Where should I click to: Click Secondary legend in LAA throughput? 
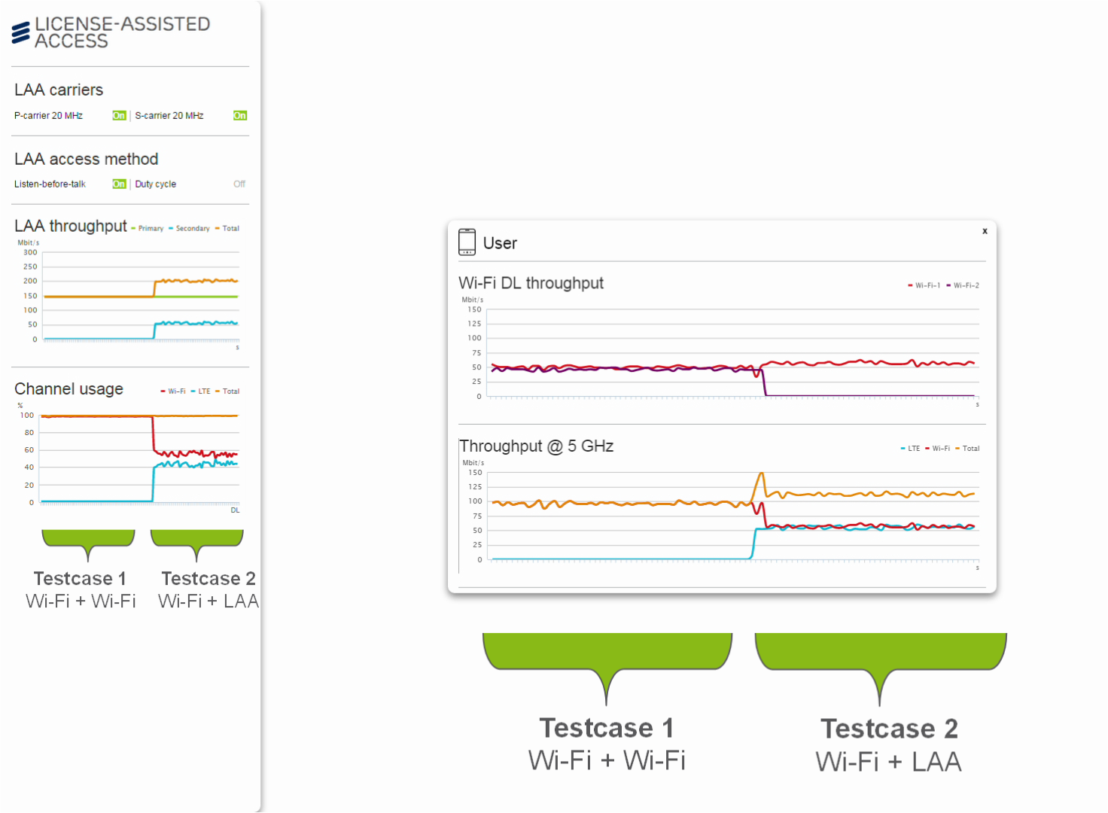[192, 229]
